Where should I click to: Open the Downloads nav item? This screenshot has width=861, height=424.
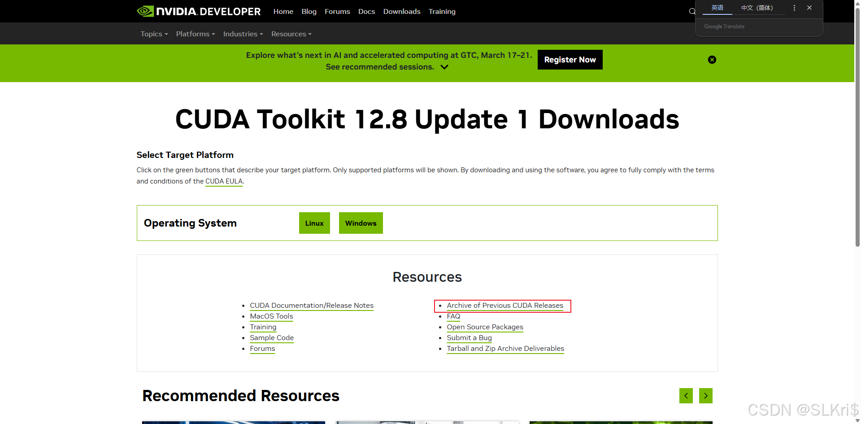[x=402, y=12]
